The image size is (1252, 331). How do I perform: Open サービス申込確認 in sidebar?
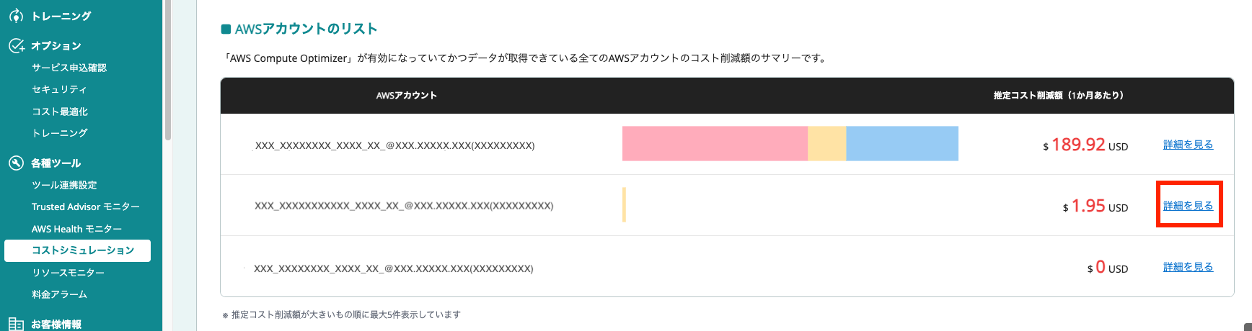[x=69, y=68]
